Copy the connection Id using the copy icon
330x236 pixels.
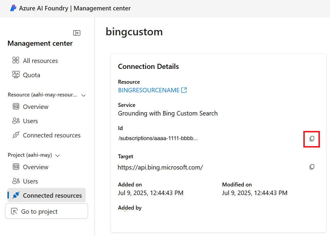(x=312, y=139)
